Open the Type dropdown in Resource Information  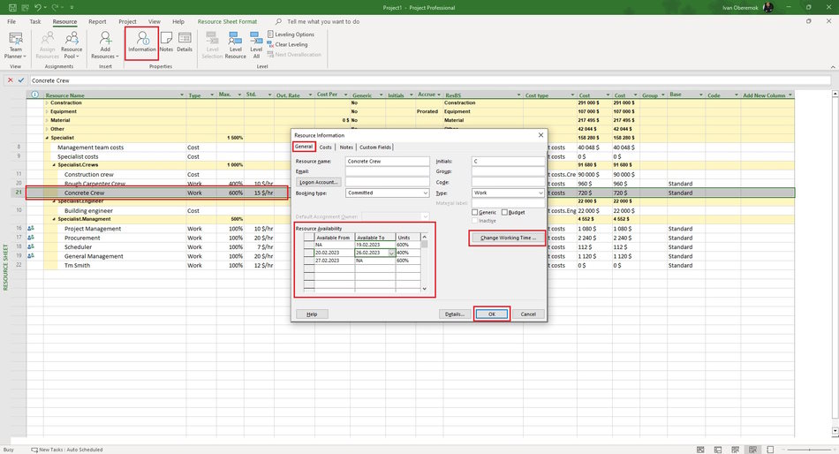(540, 193)
